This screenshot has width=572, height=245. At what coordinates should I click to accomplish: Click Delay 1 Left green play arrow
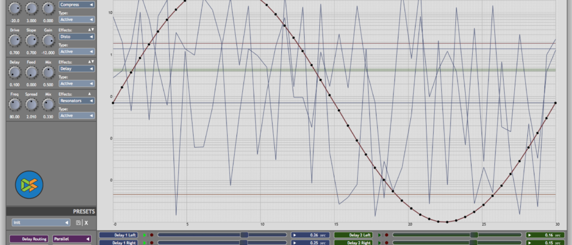pyautogui.click(x=145, y=235)
